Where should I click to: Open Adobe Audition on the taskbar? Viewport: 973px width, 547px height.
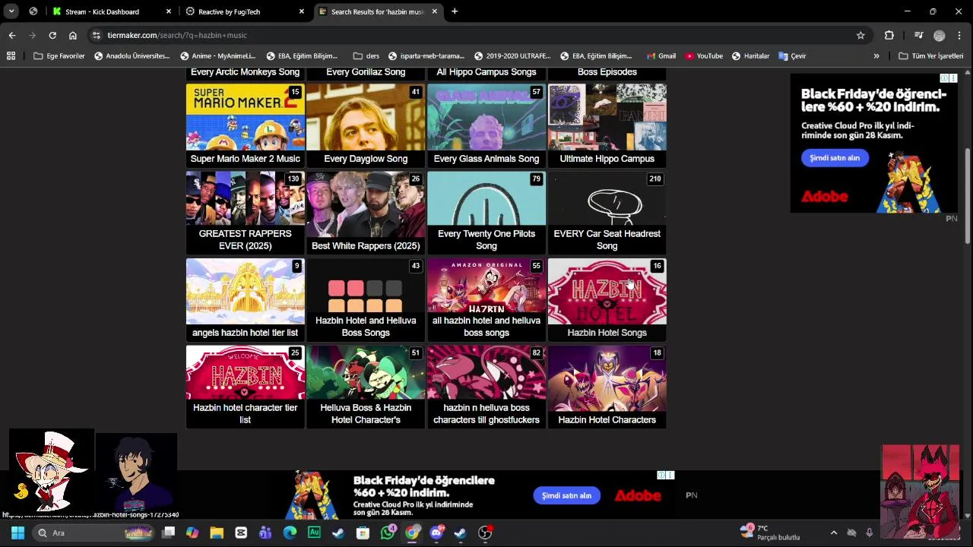pyautogui.click(x=314, y=533)
